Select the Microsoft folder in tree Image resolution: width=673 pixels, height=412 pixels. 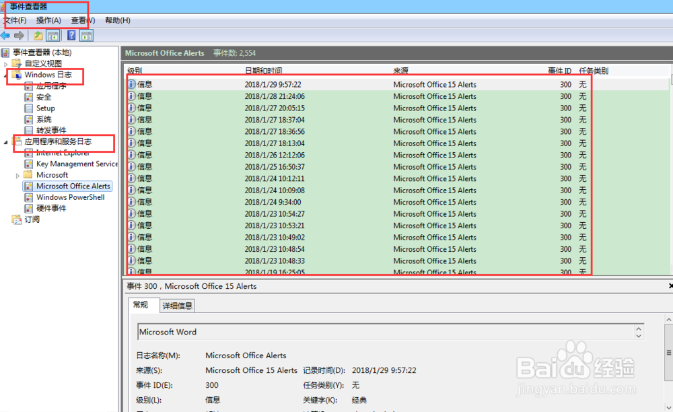coord(52,175)
